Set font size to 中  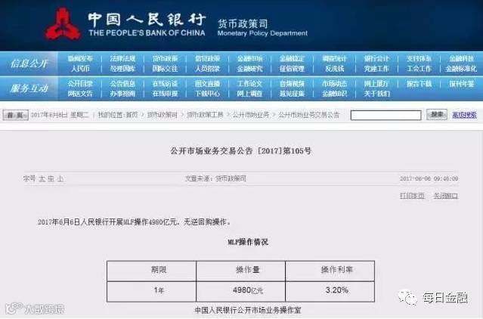[x=51, y=178]
